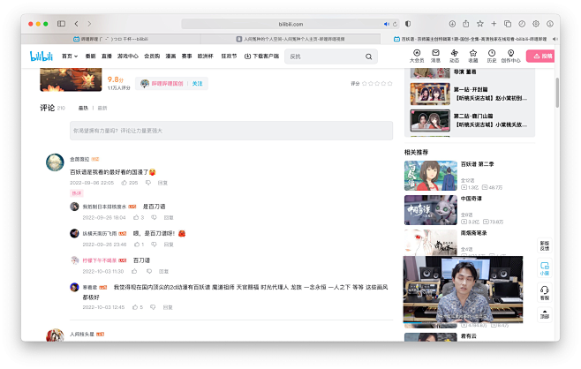Sort comments by 最热
This screenshot has height=369, width=581.
click(83, 109)
